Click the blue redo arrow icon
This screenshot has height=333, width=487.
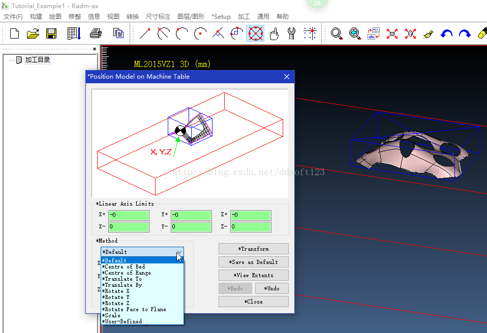465,33
